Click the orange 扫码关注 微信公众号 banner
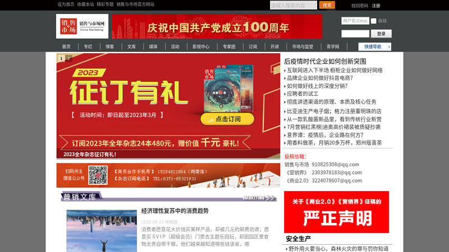This screenshot has width=449, height=252. click(x=168, y=175)
